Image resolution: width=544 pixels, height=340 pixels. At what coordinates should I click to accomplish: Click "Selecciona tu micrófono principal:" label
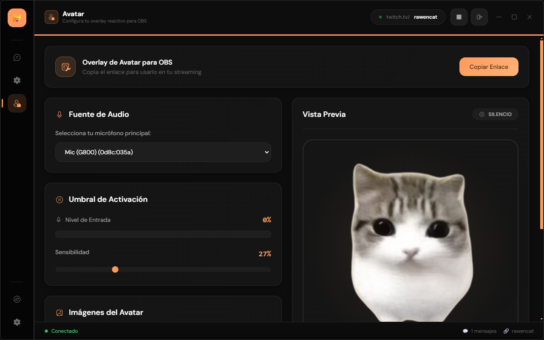[x=103, y=133]
